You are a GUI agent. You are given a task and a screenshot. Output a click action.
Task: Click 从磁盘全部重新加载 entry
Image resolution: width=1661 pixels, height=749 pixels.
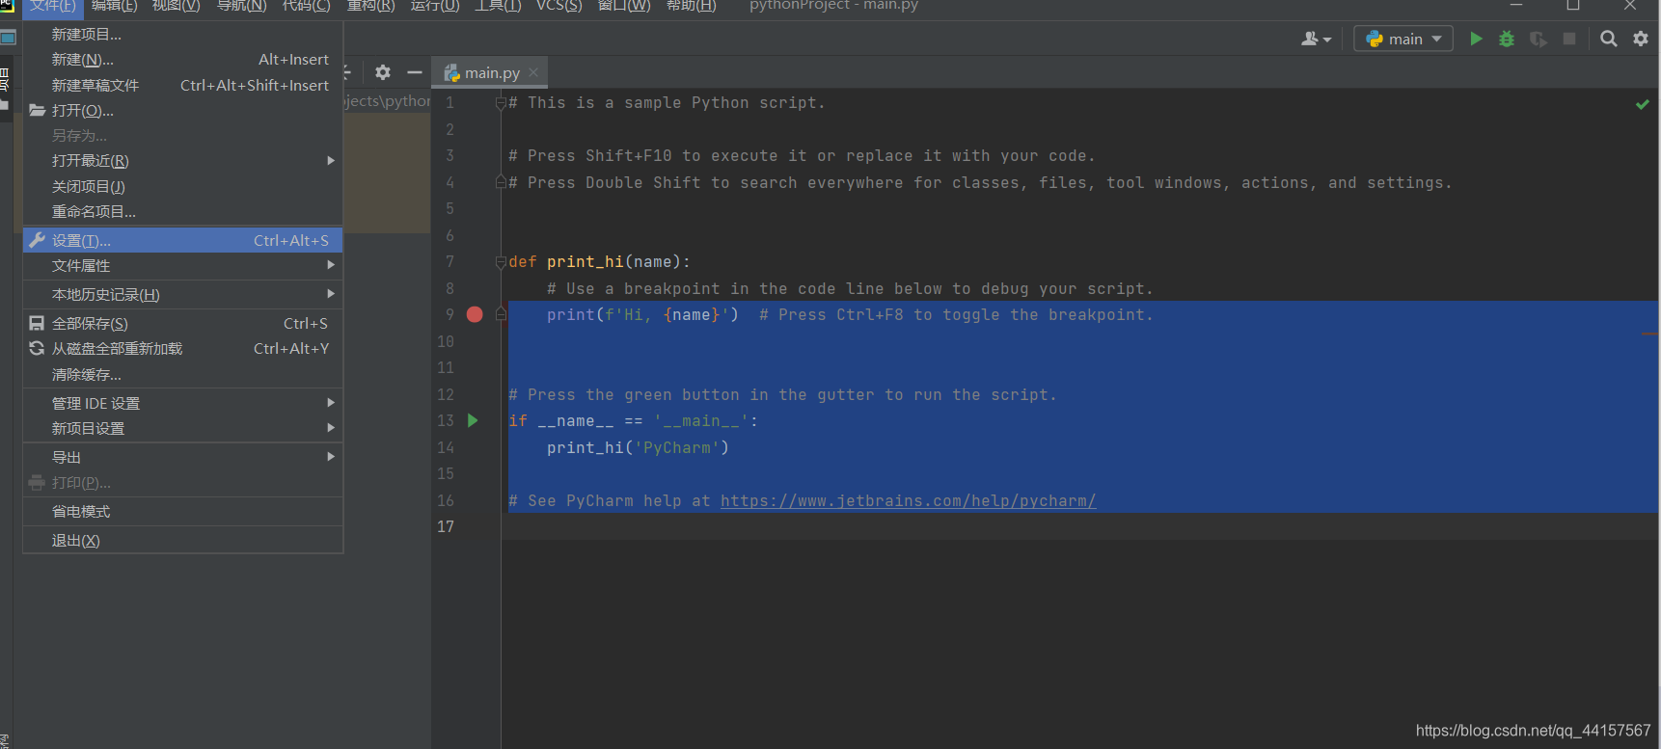[x=182, y=348]
